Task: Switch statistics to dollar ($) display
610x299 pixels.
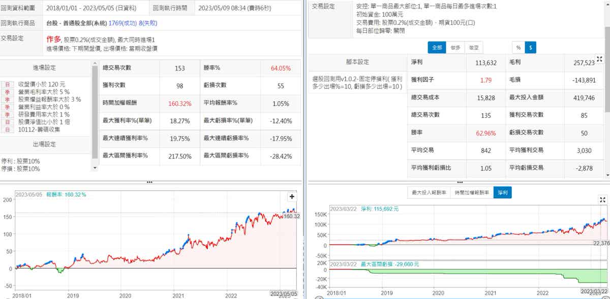Action: click(x=531, y=47)
